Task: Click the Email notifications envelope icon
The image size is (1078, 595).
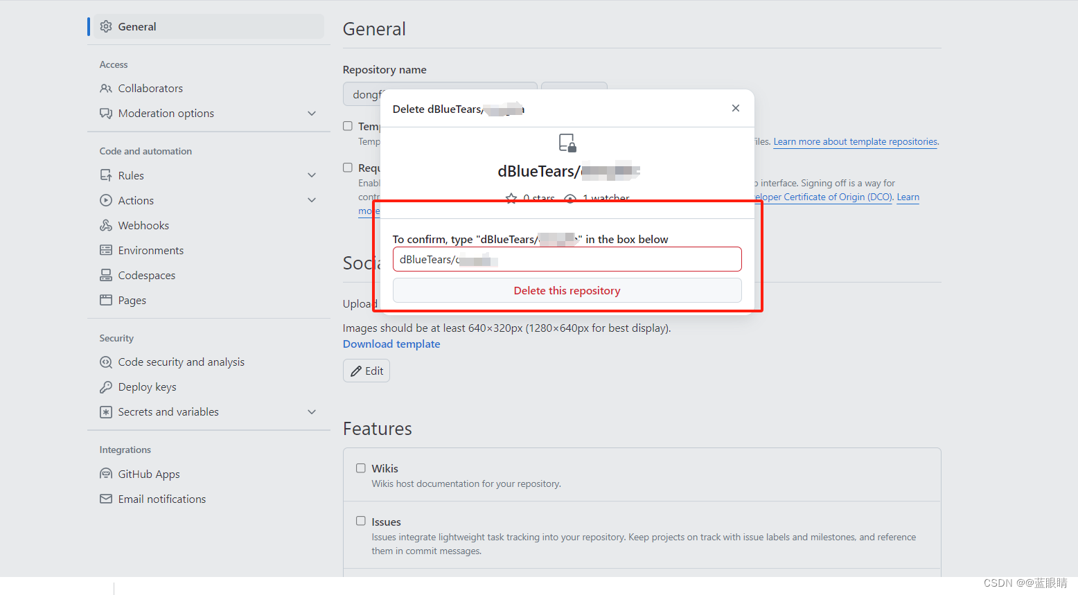Action: pos(106,499)
